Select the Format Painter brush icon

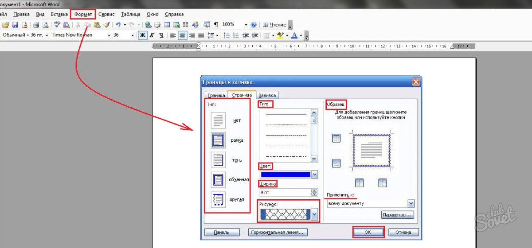pos(106,25)
